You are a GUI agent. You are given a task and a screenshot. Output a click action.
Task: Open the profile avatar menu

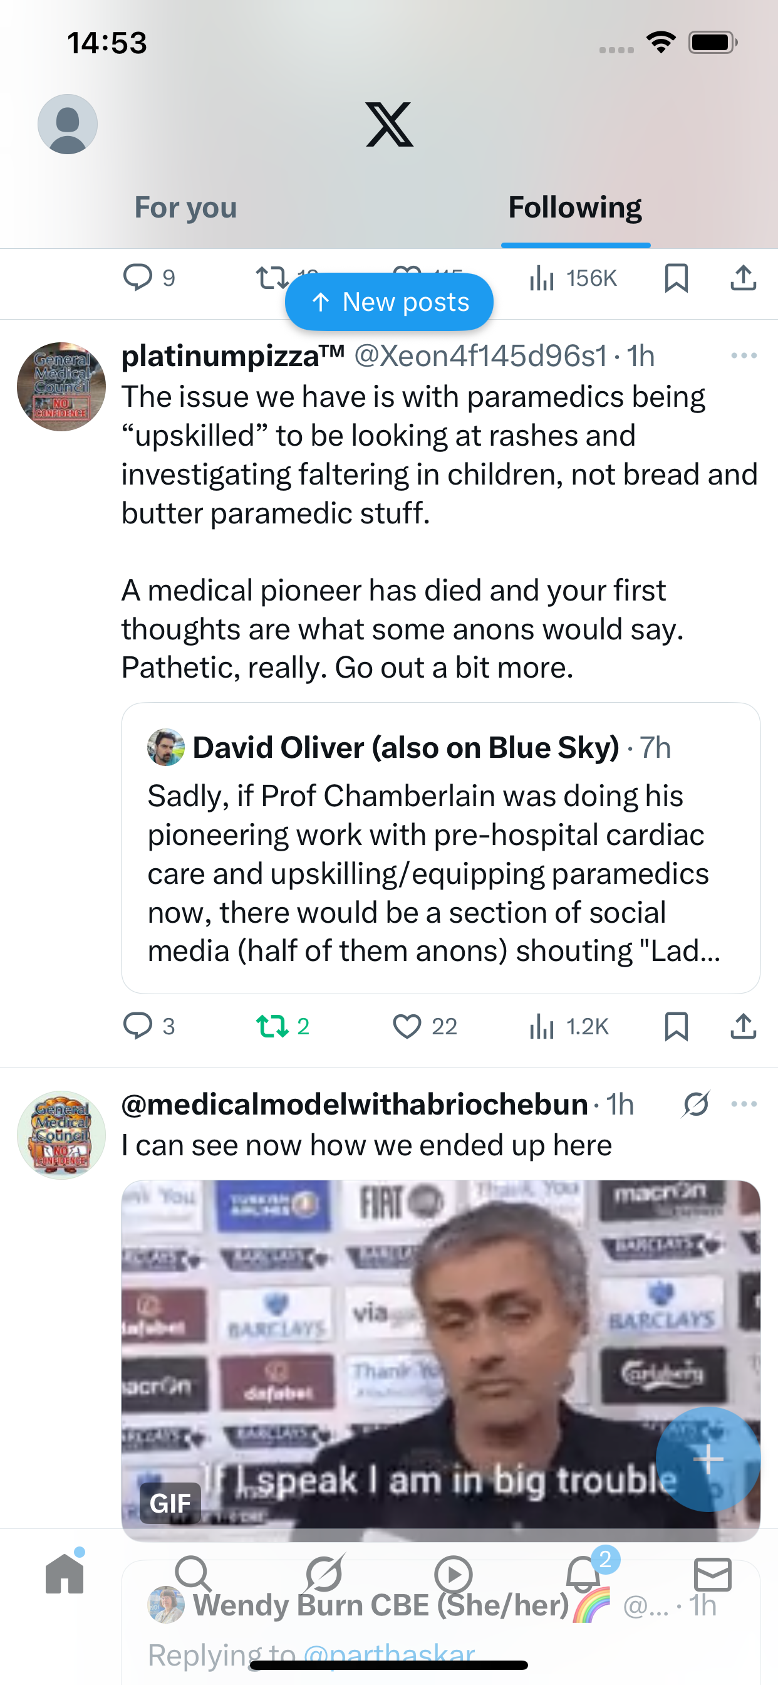(68, 124)
